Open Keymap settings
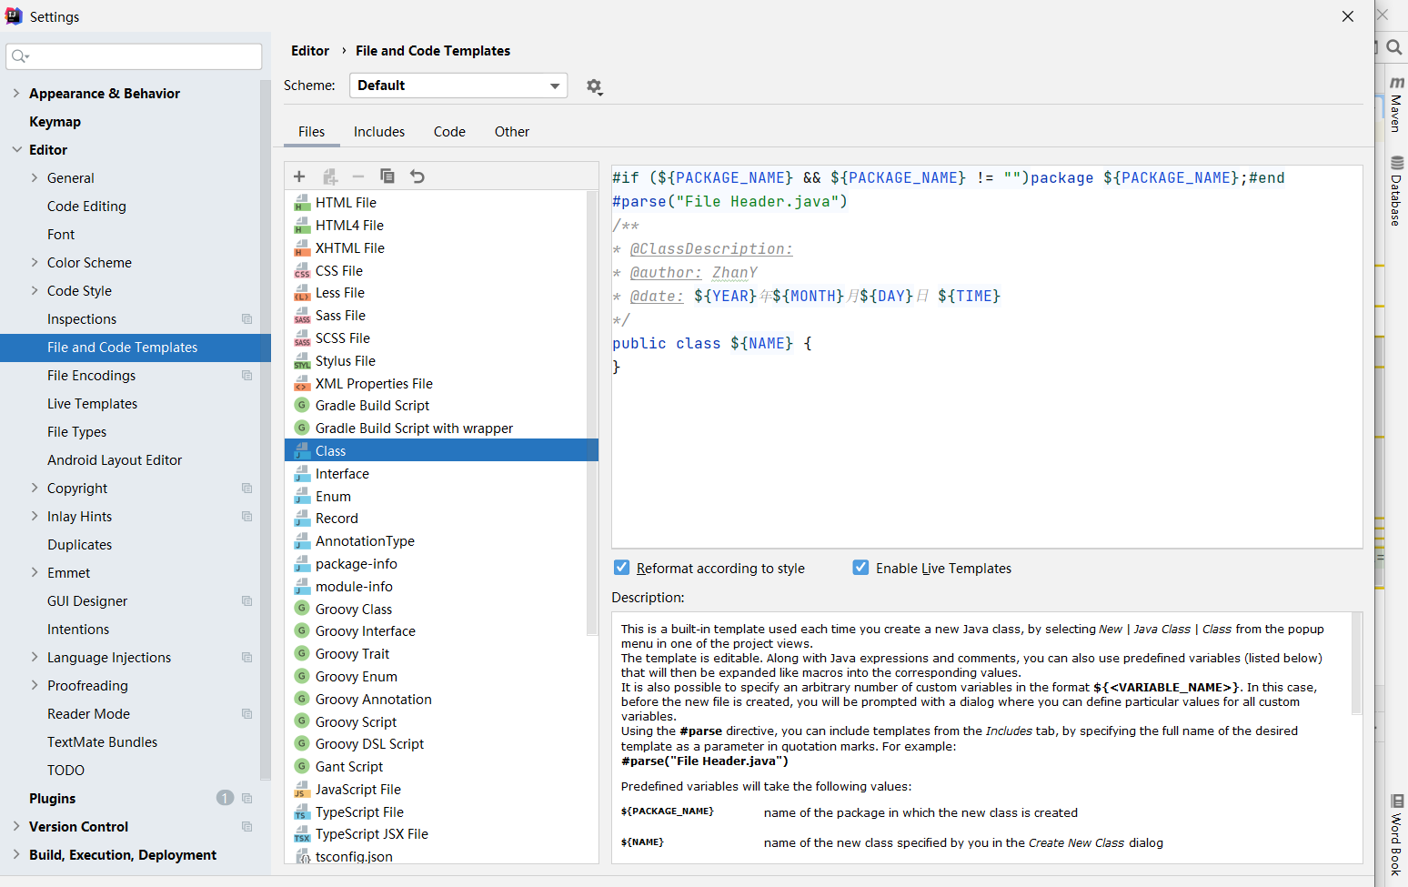The width and height of the screenshot is (1408, 887). coord(55,122)
